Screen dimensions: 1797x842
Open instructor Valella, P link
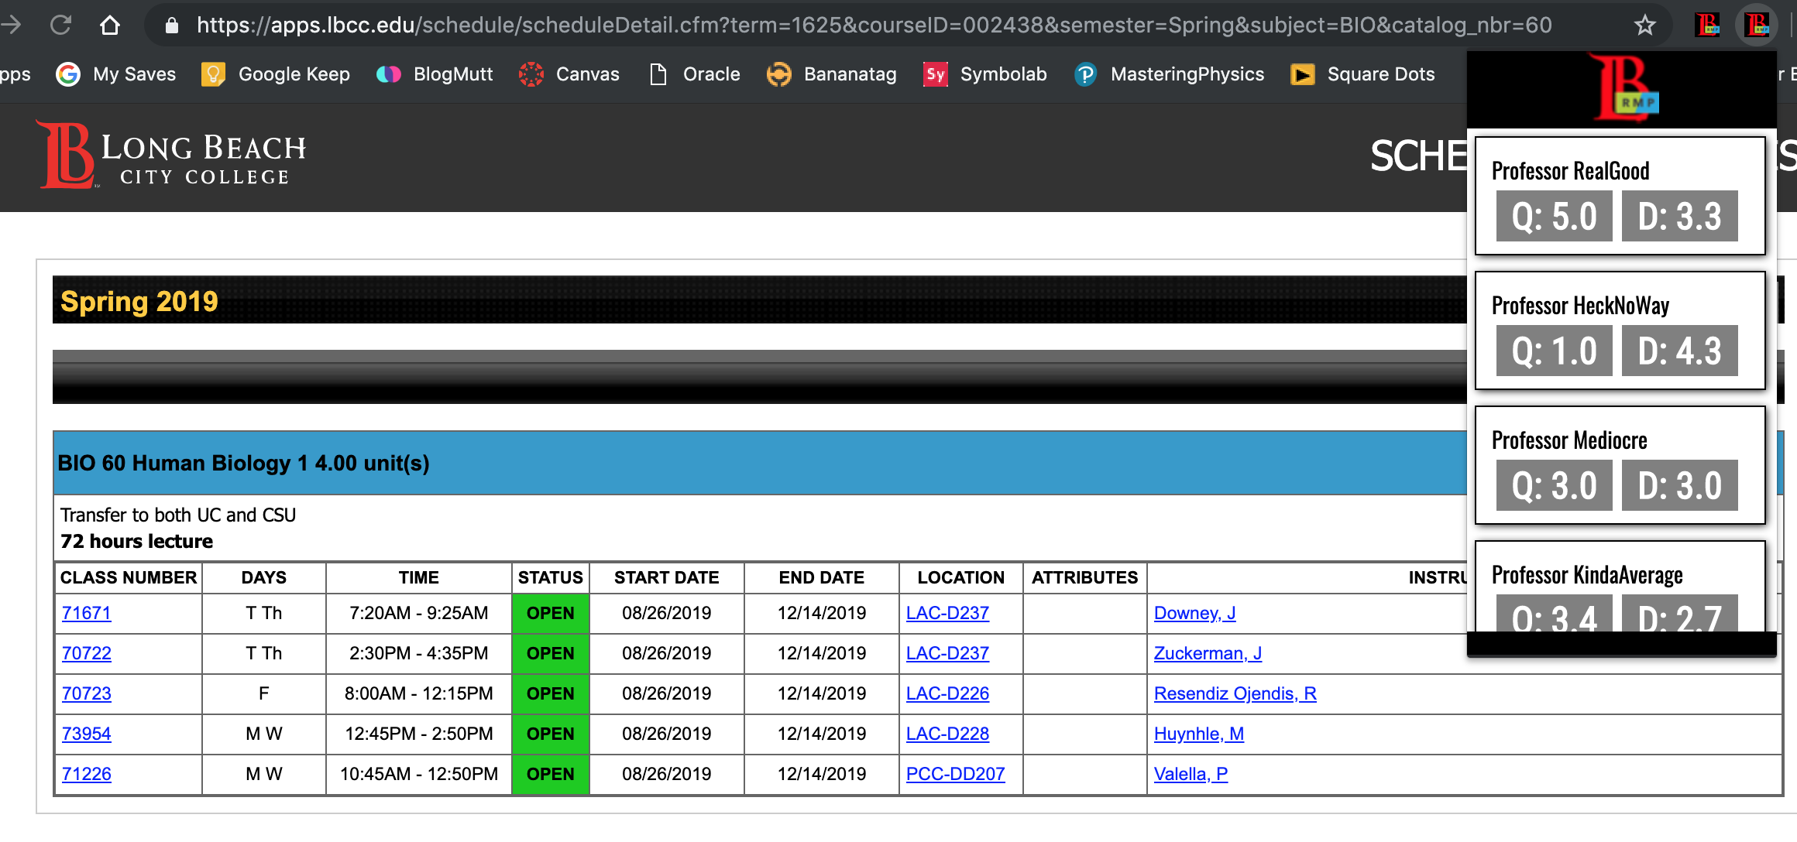(x=1191, y=775)
